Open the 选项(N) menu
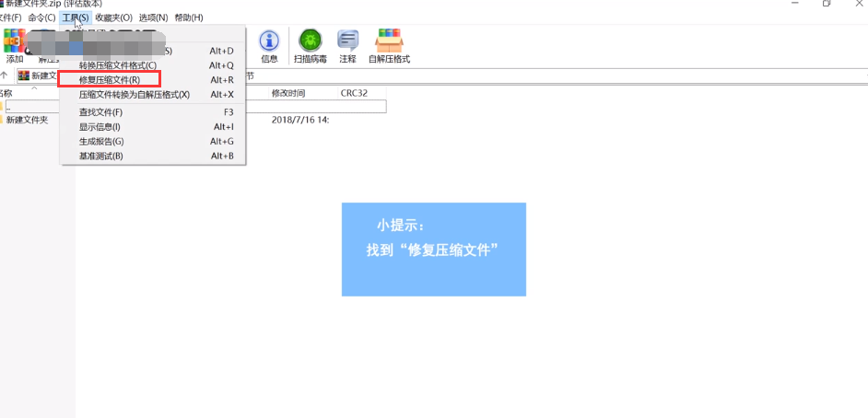Viewport: 868px width, 418px height. point(153,17)
